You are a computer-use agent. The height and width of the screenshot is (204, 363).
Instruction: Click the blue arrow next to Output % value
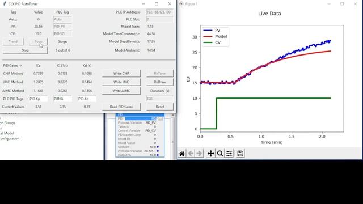tap(158, 155)
